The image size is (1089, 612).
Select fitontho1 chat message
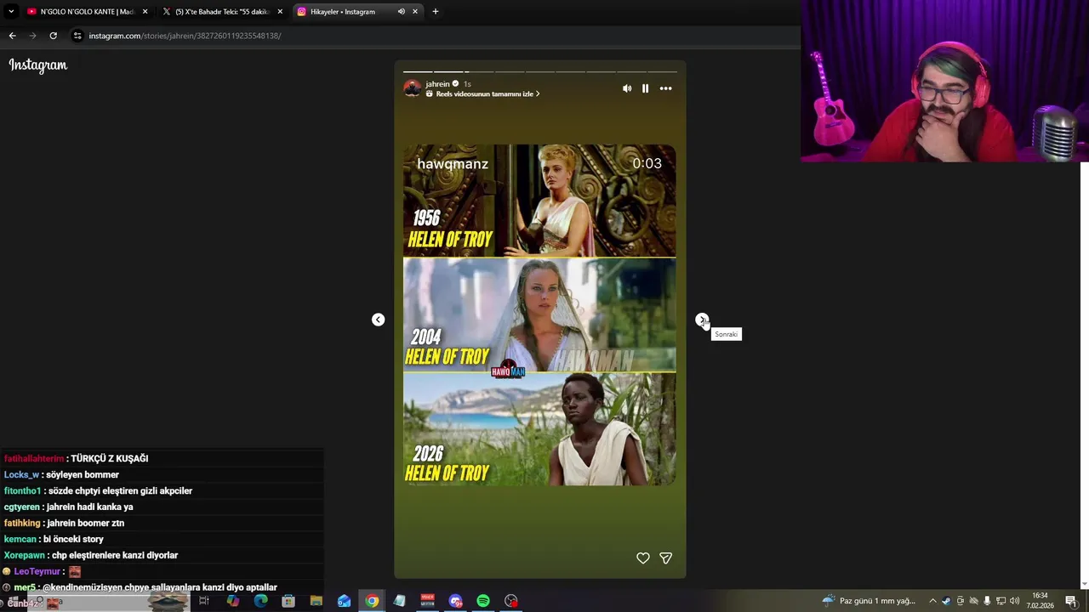[x=98, y=490]
